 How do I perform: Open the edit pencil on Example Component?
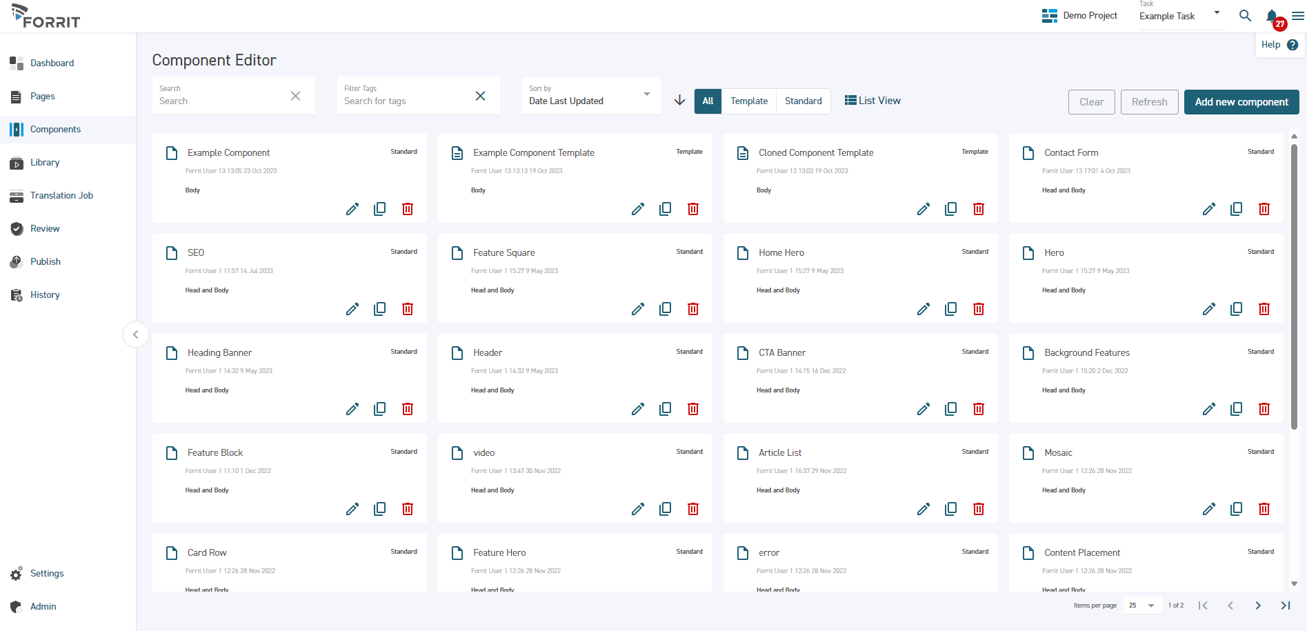coord(352,208)
